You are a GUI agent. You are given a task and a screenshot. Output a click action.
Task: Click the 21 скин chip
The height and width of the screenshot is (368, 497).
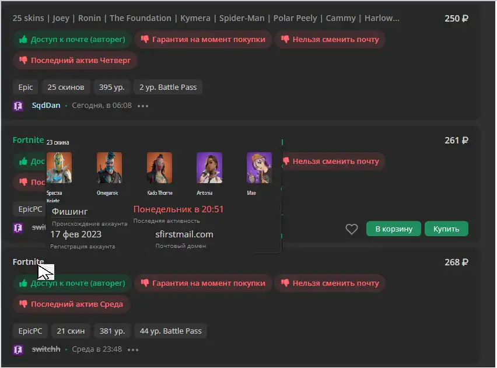[x=71, y=331]
